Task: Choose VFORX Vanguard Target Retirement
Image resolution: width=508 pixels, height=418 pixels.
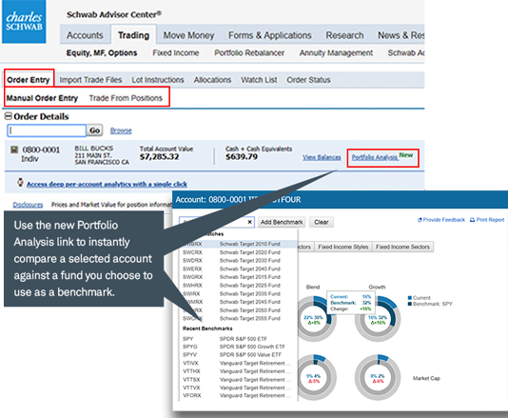Action: point(239,396)
